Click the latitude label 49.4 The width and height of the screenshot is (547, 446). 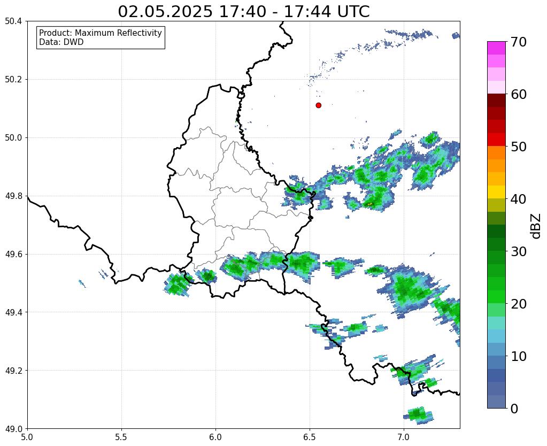click(13, 312)
